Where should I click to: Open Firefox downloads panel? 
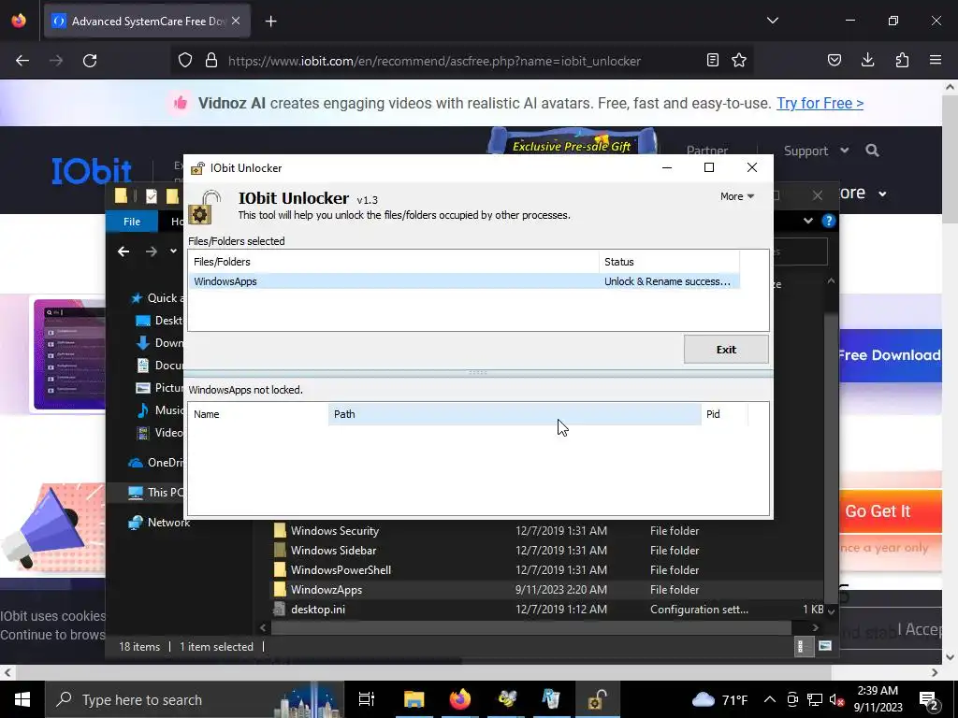pos(867,61)
